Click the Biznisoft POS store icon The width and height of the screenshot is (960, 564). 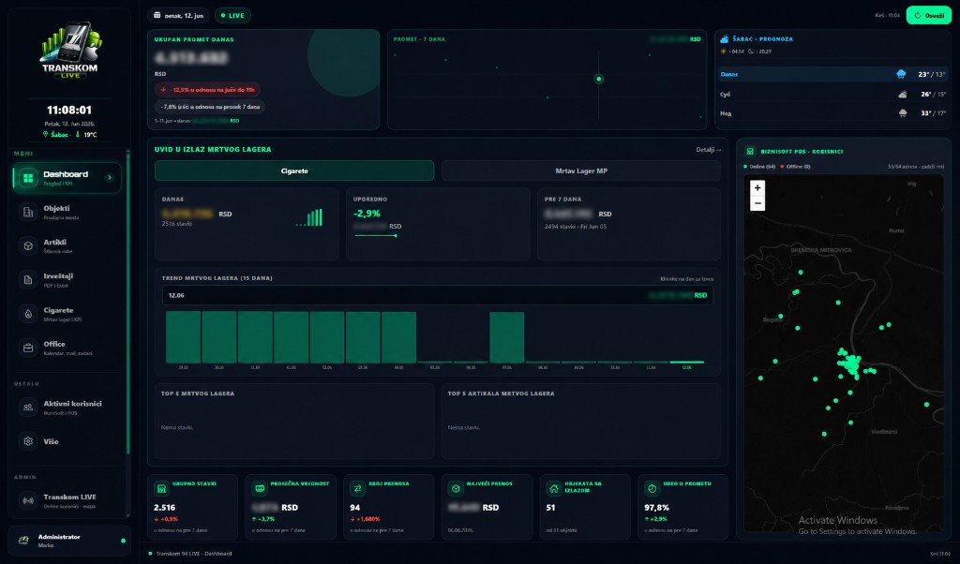coord(750,151)
